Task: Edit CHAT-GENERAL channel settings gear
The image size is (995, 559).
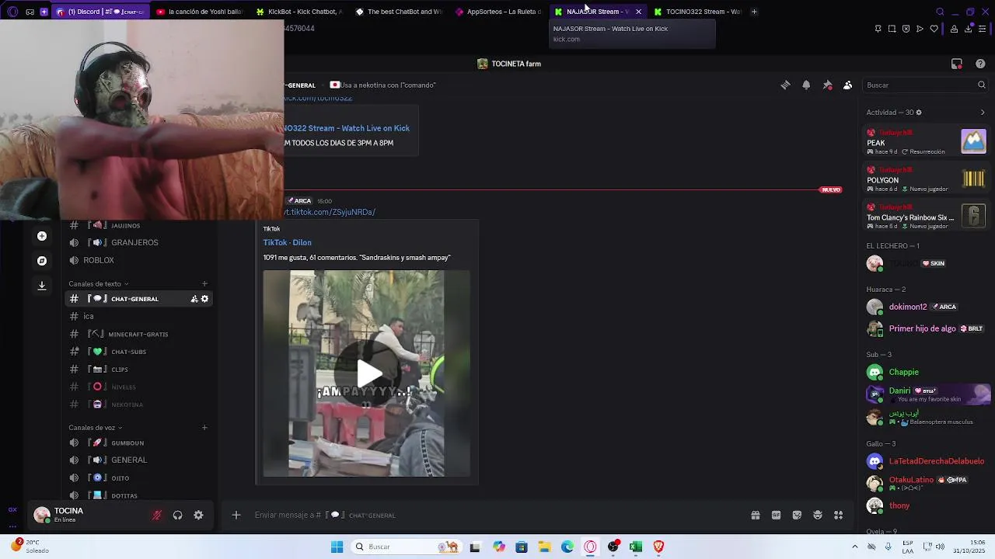Action: pos(204,299)
